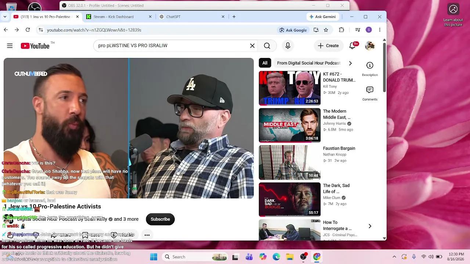Open OBS Studio from the taskbar

[303, 257]
